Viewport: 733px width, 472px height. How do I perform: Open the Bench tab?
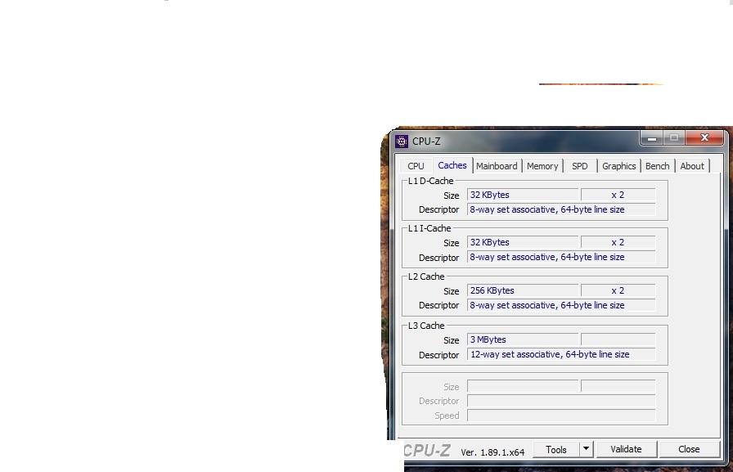(657, 166)
